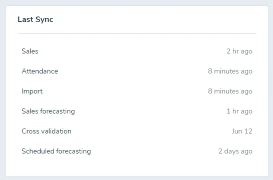The height and width of the screenshot is (180, 273).
Task: Click Import's '8 minutes ago' value
Action: [230, 91]
